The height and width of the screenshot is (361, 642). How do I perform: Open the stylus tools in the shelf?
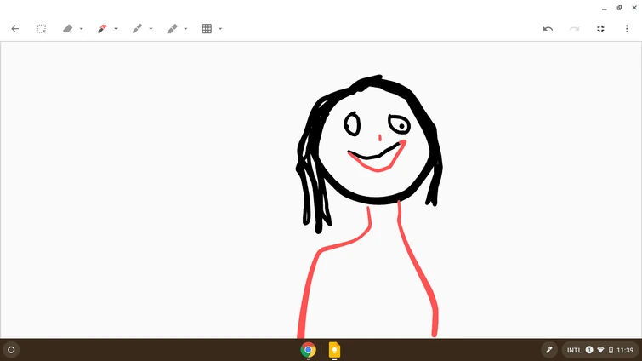click(549, 350)
